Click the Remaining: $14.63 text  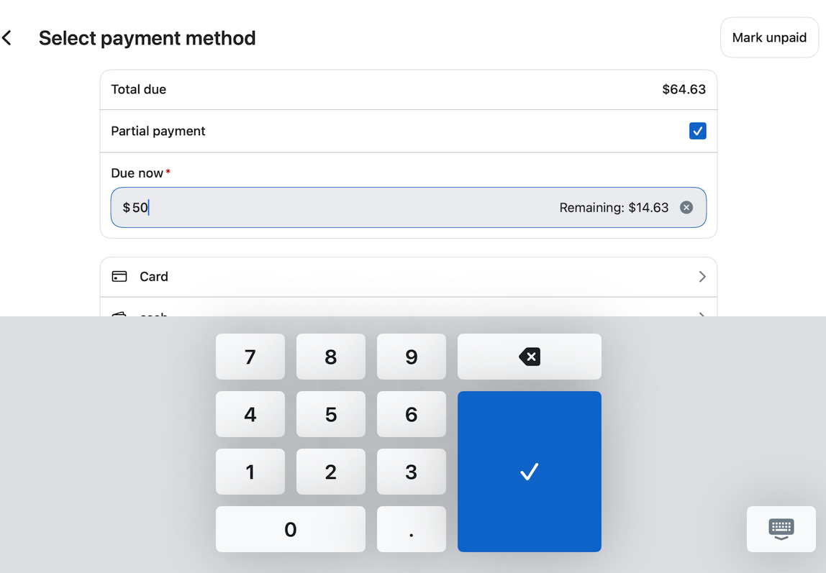[614, 208]
